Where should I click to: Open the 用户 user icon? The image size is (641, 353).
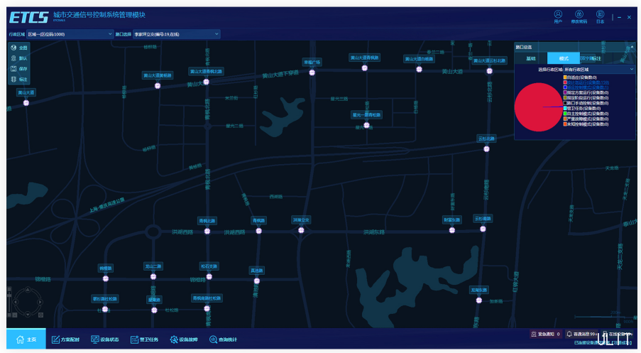tap(558, 15)
